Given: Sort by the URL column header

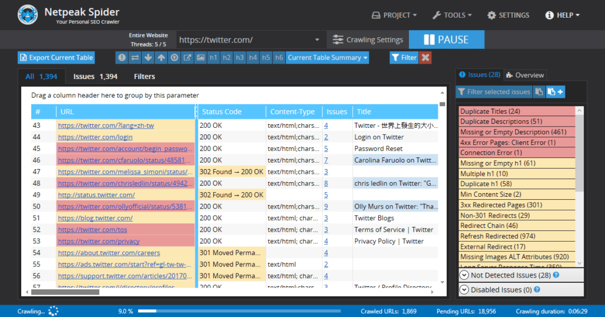Looking at the screenshot, I should coord(126,111).
